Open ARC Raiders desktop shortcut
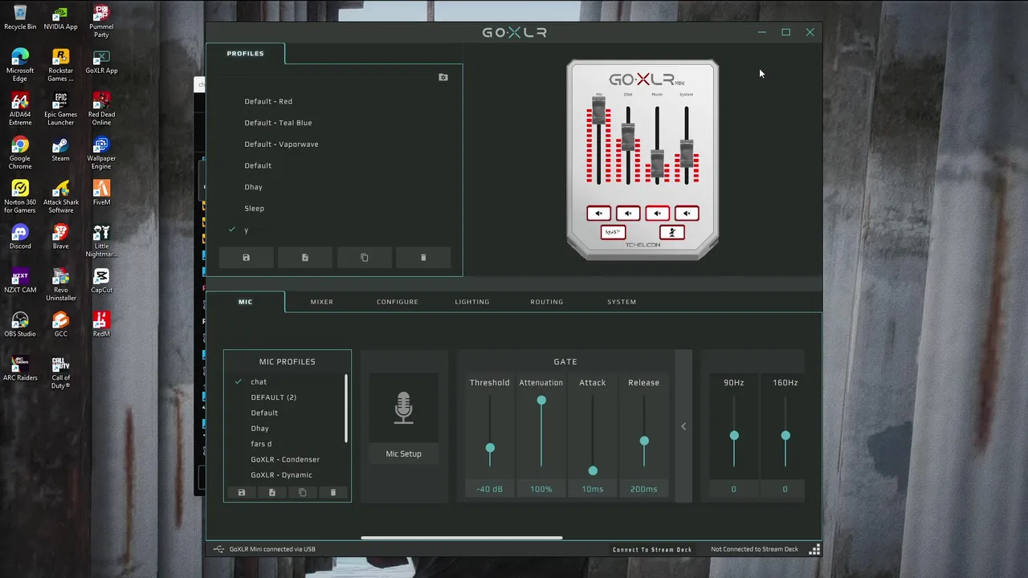The image size is (1028, 578). tap(20, 368)
